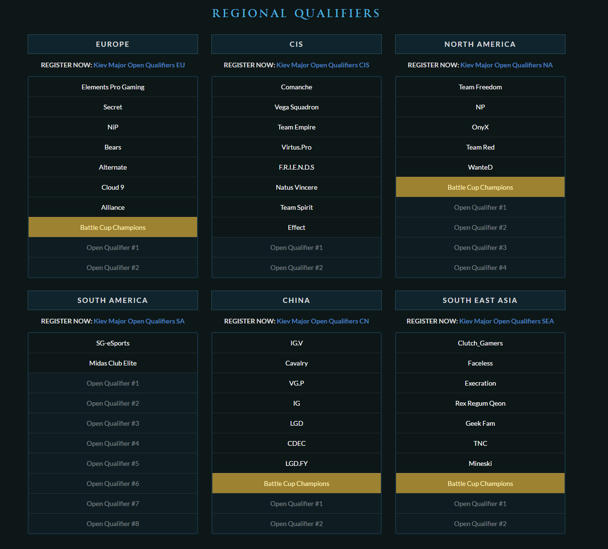Screen dimensions: 608x549
Task: Select the IG.V team row
Action: pos(296,343)
